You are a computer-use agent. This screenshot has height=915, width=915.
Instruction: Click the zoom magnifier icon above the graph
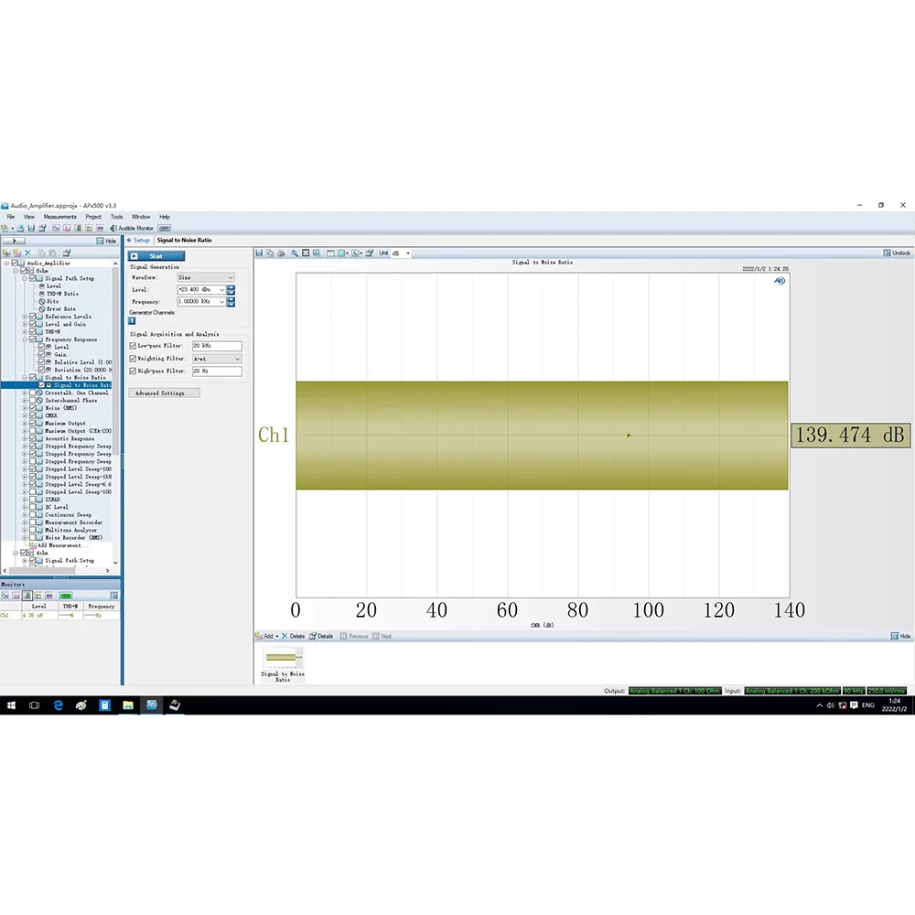pyautogui.click(x=295, y=253)
